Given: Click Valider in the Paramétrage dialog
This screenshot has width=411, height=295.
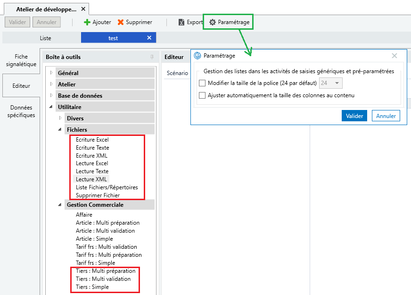Looking at the screenshot, I should click(x=354, y=116).
